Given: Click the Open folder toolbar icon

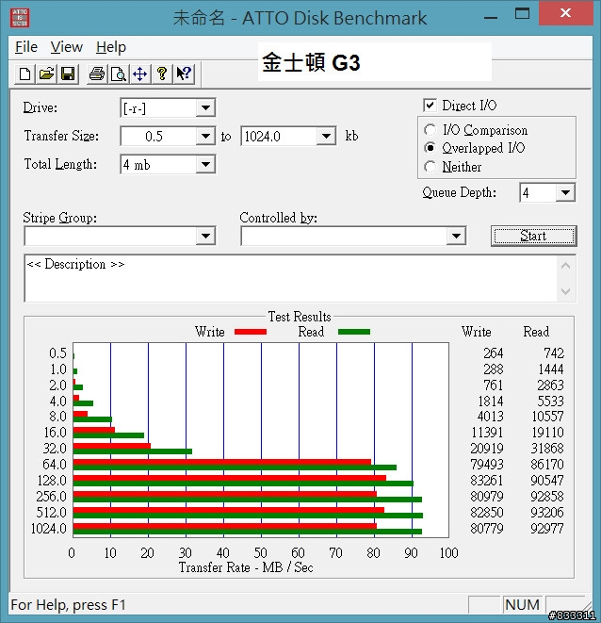Looking at the screenshot, I should click(46, 74).
